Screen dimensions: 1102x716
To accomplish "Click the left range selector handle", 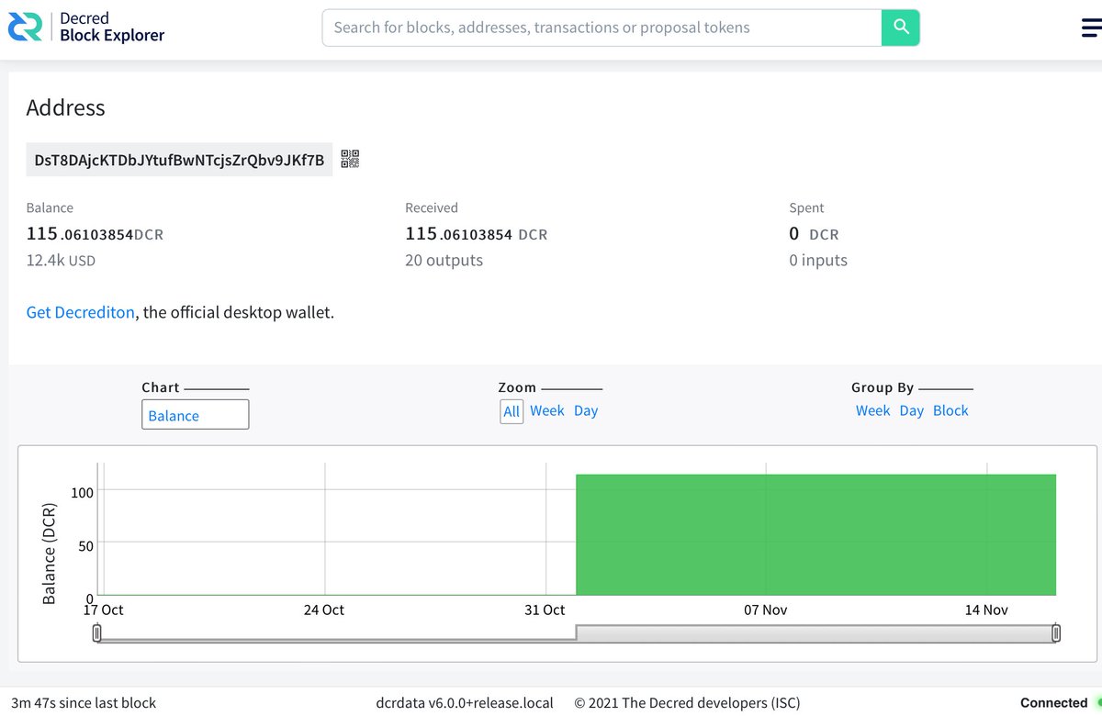I will [x=96, y=633].
